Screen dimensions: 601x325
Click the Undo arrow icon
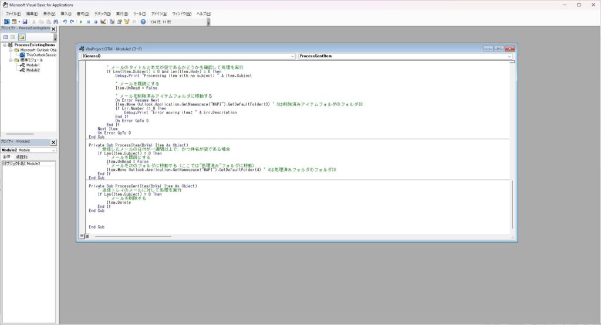(x=65, y=22)
